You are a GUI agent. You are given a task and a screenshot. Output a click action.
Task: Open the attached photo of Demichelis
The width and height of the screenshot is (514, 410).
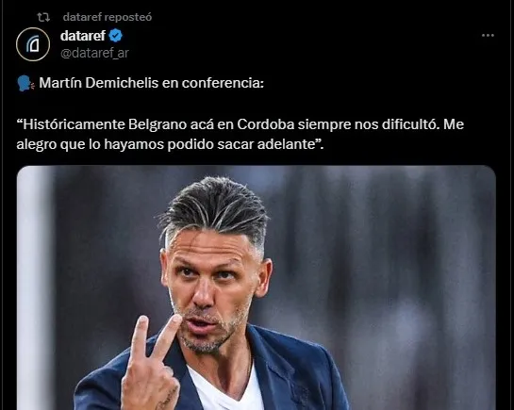257,287
